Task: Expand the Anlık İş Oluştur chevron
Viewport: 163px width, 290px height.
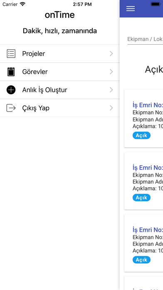Action: click(111, 90)
